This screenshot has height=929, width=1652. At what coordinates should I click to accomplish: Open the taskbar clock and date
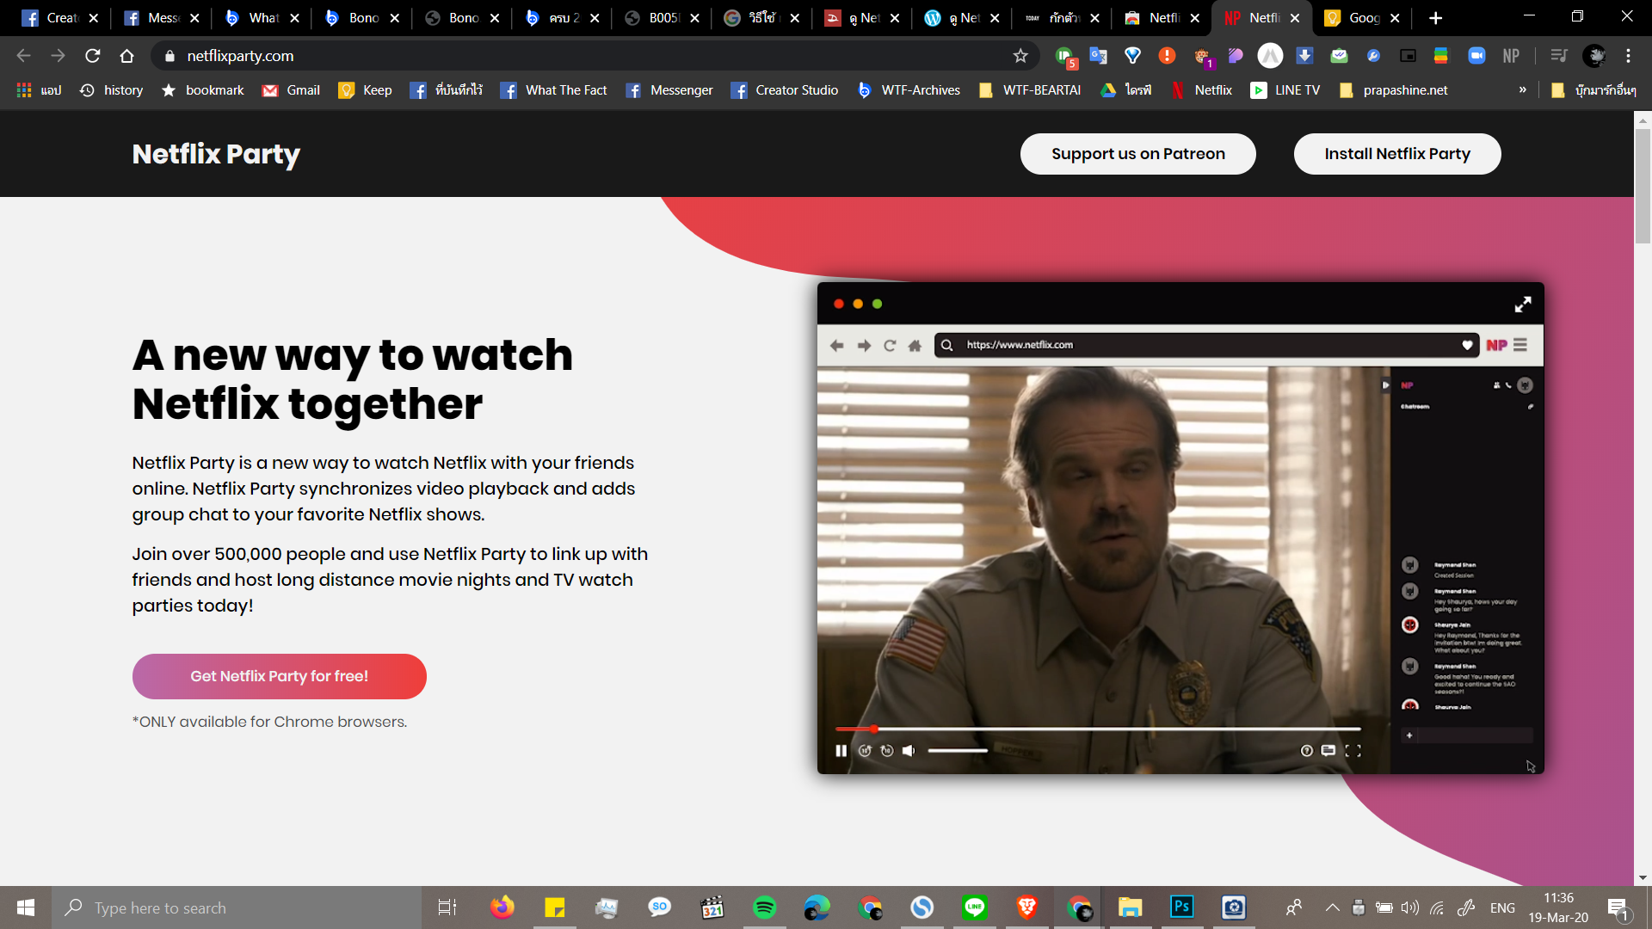1558,907
